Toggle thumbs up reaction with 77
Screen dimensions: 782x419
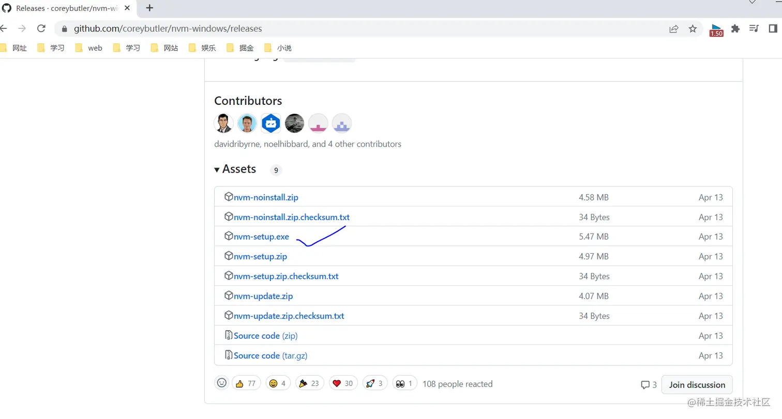pyautogui.click(x=246, y=383)
